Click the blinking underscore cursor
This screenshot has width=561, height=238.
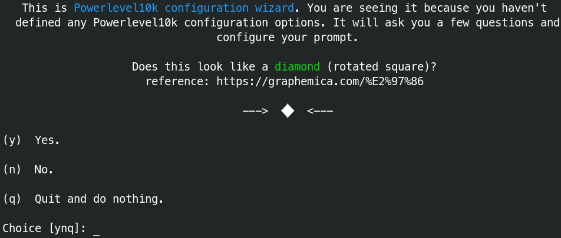[96, 234]
